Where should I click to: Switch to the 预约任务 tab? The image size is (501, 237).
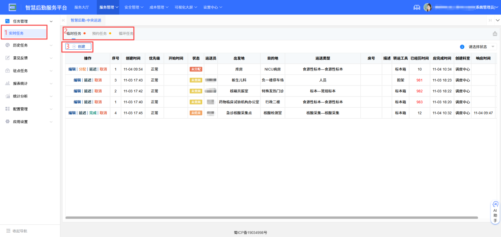100,33
